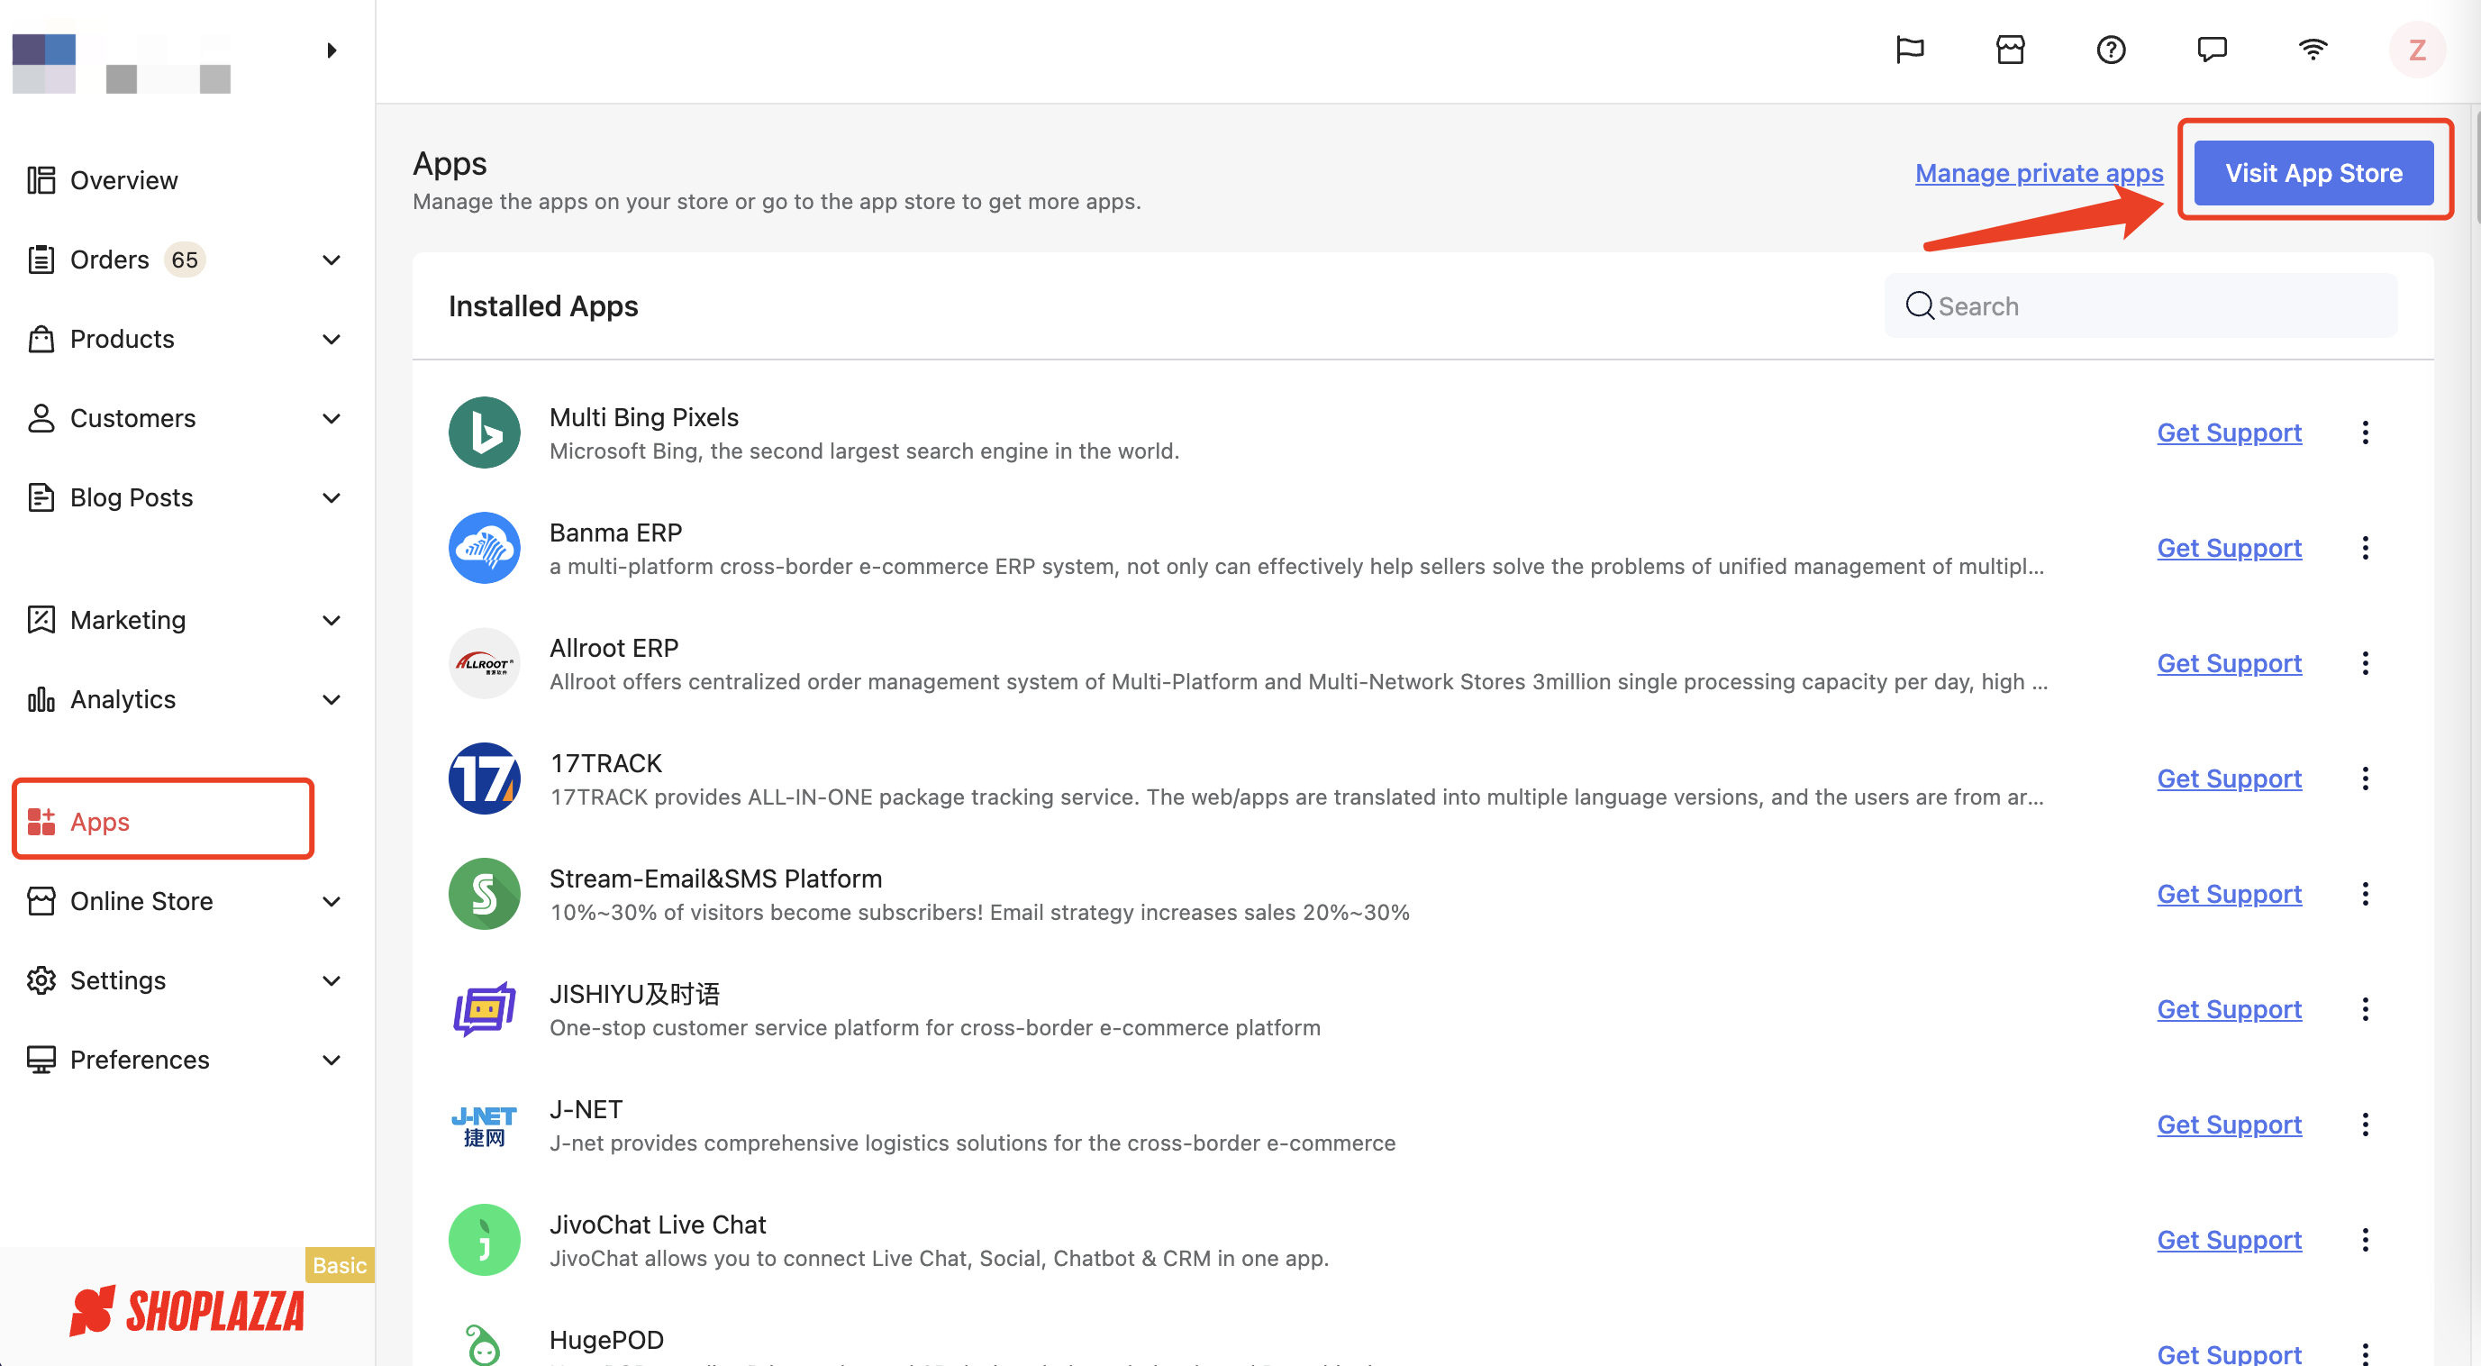Screen dimensions: 2481x1366
Task: Open more options for Stream-Email&SMS Platform
Action: (2366, 894)
